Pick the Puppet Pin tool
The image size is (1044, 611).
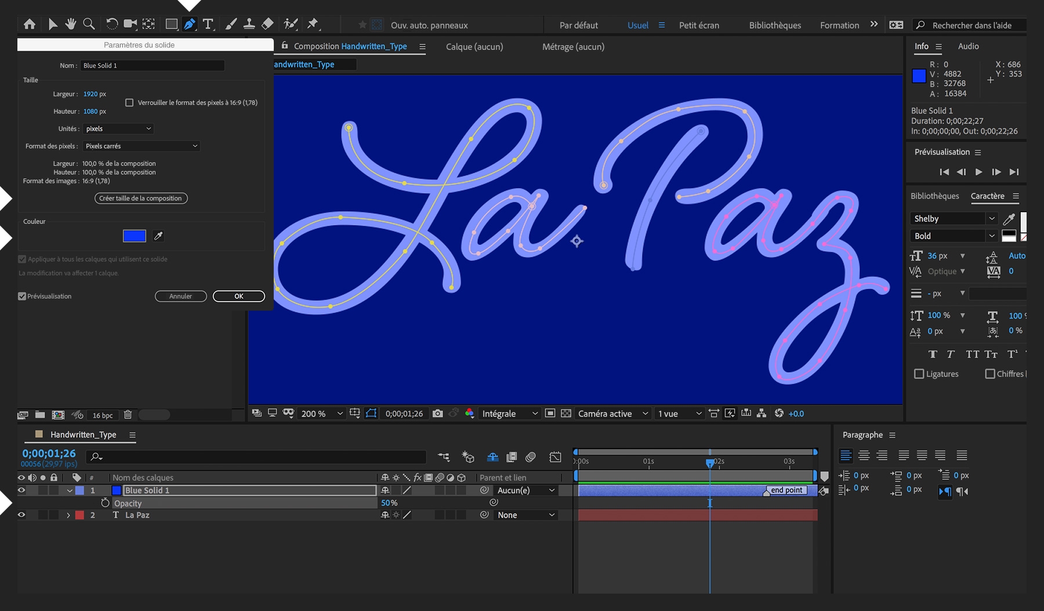313,24
